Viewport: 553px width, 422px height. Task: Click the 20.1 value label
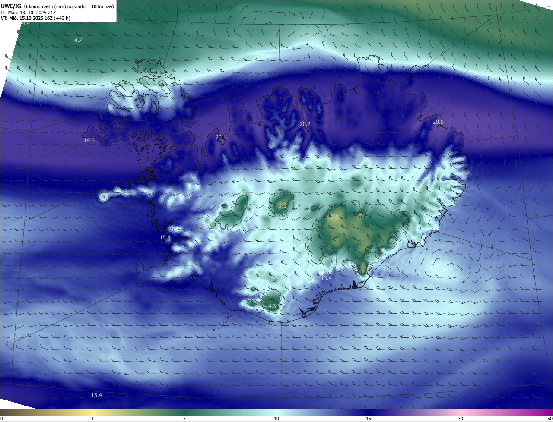click(x=221, y=138)
